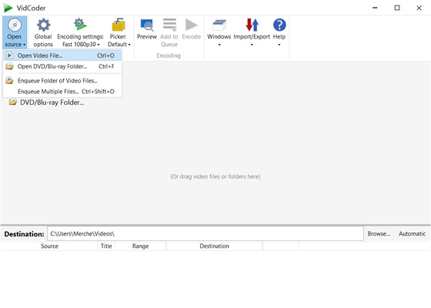Click the Automatic destination button

(x=412, y=234)
